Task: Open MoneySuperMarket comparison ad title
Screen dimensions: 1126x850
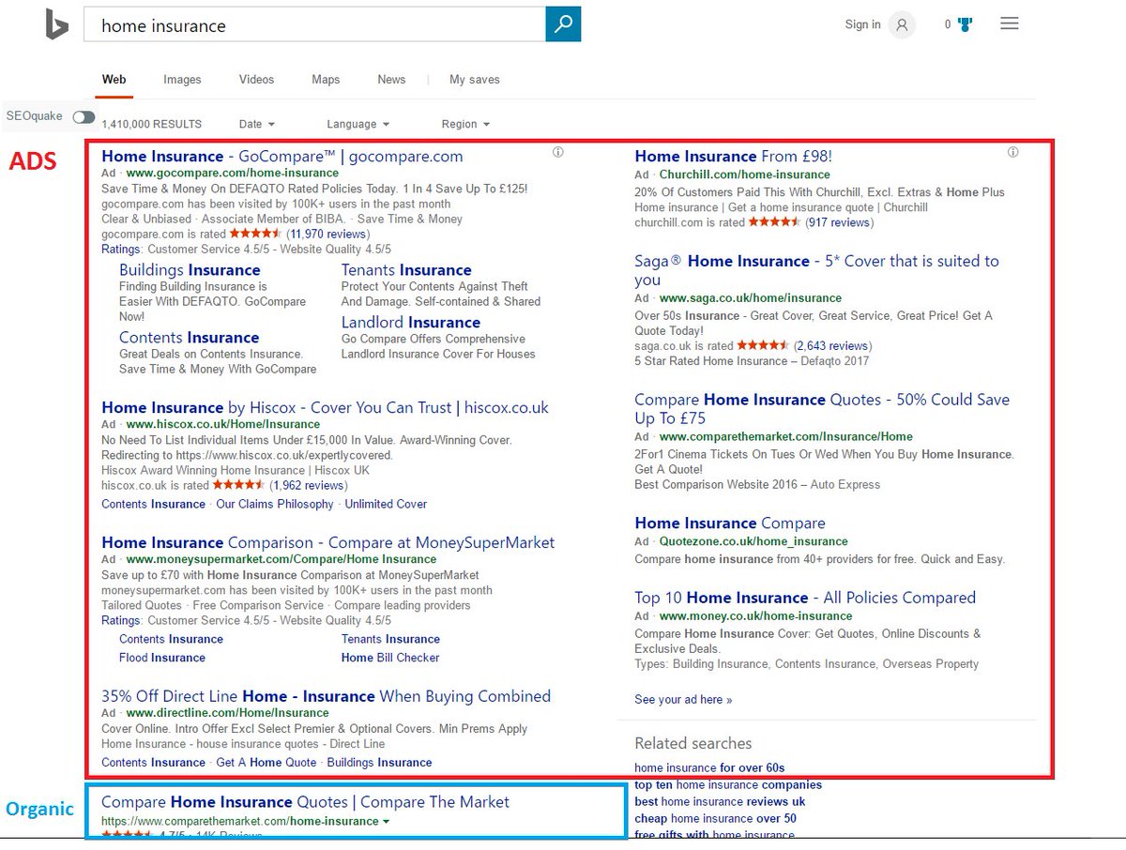Action: pyautogui.click(x=327, y=543)
